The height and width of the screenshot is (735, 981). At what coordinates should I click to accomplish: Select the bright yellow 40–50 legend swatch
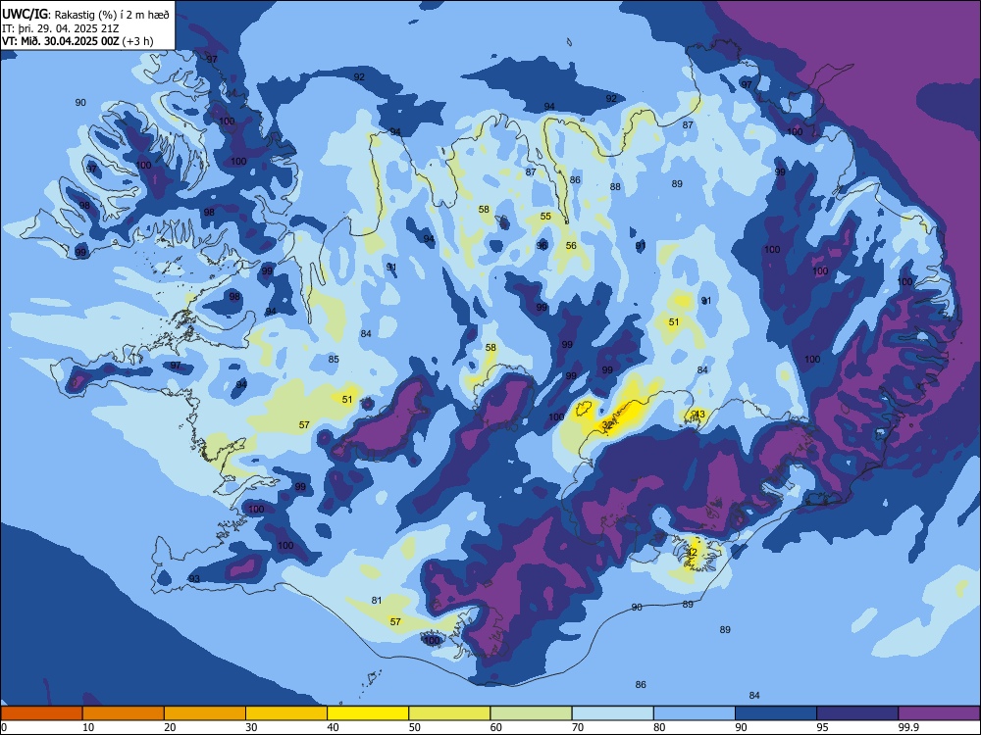[x=368, y=713]
